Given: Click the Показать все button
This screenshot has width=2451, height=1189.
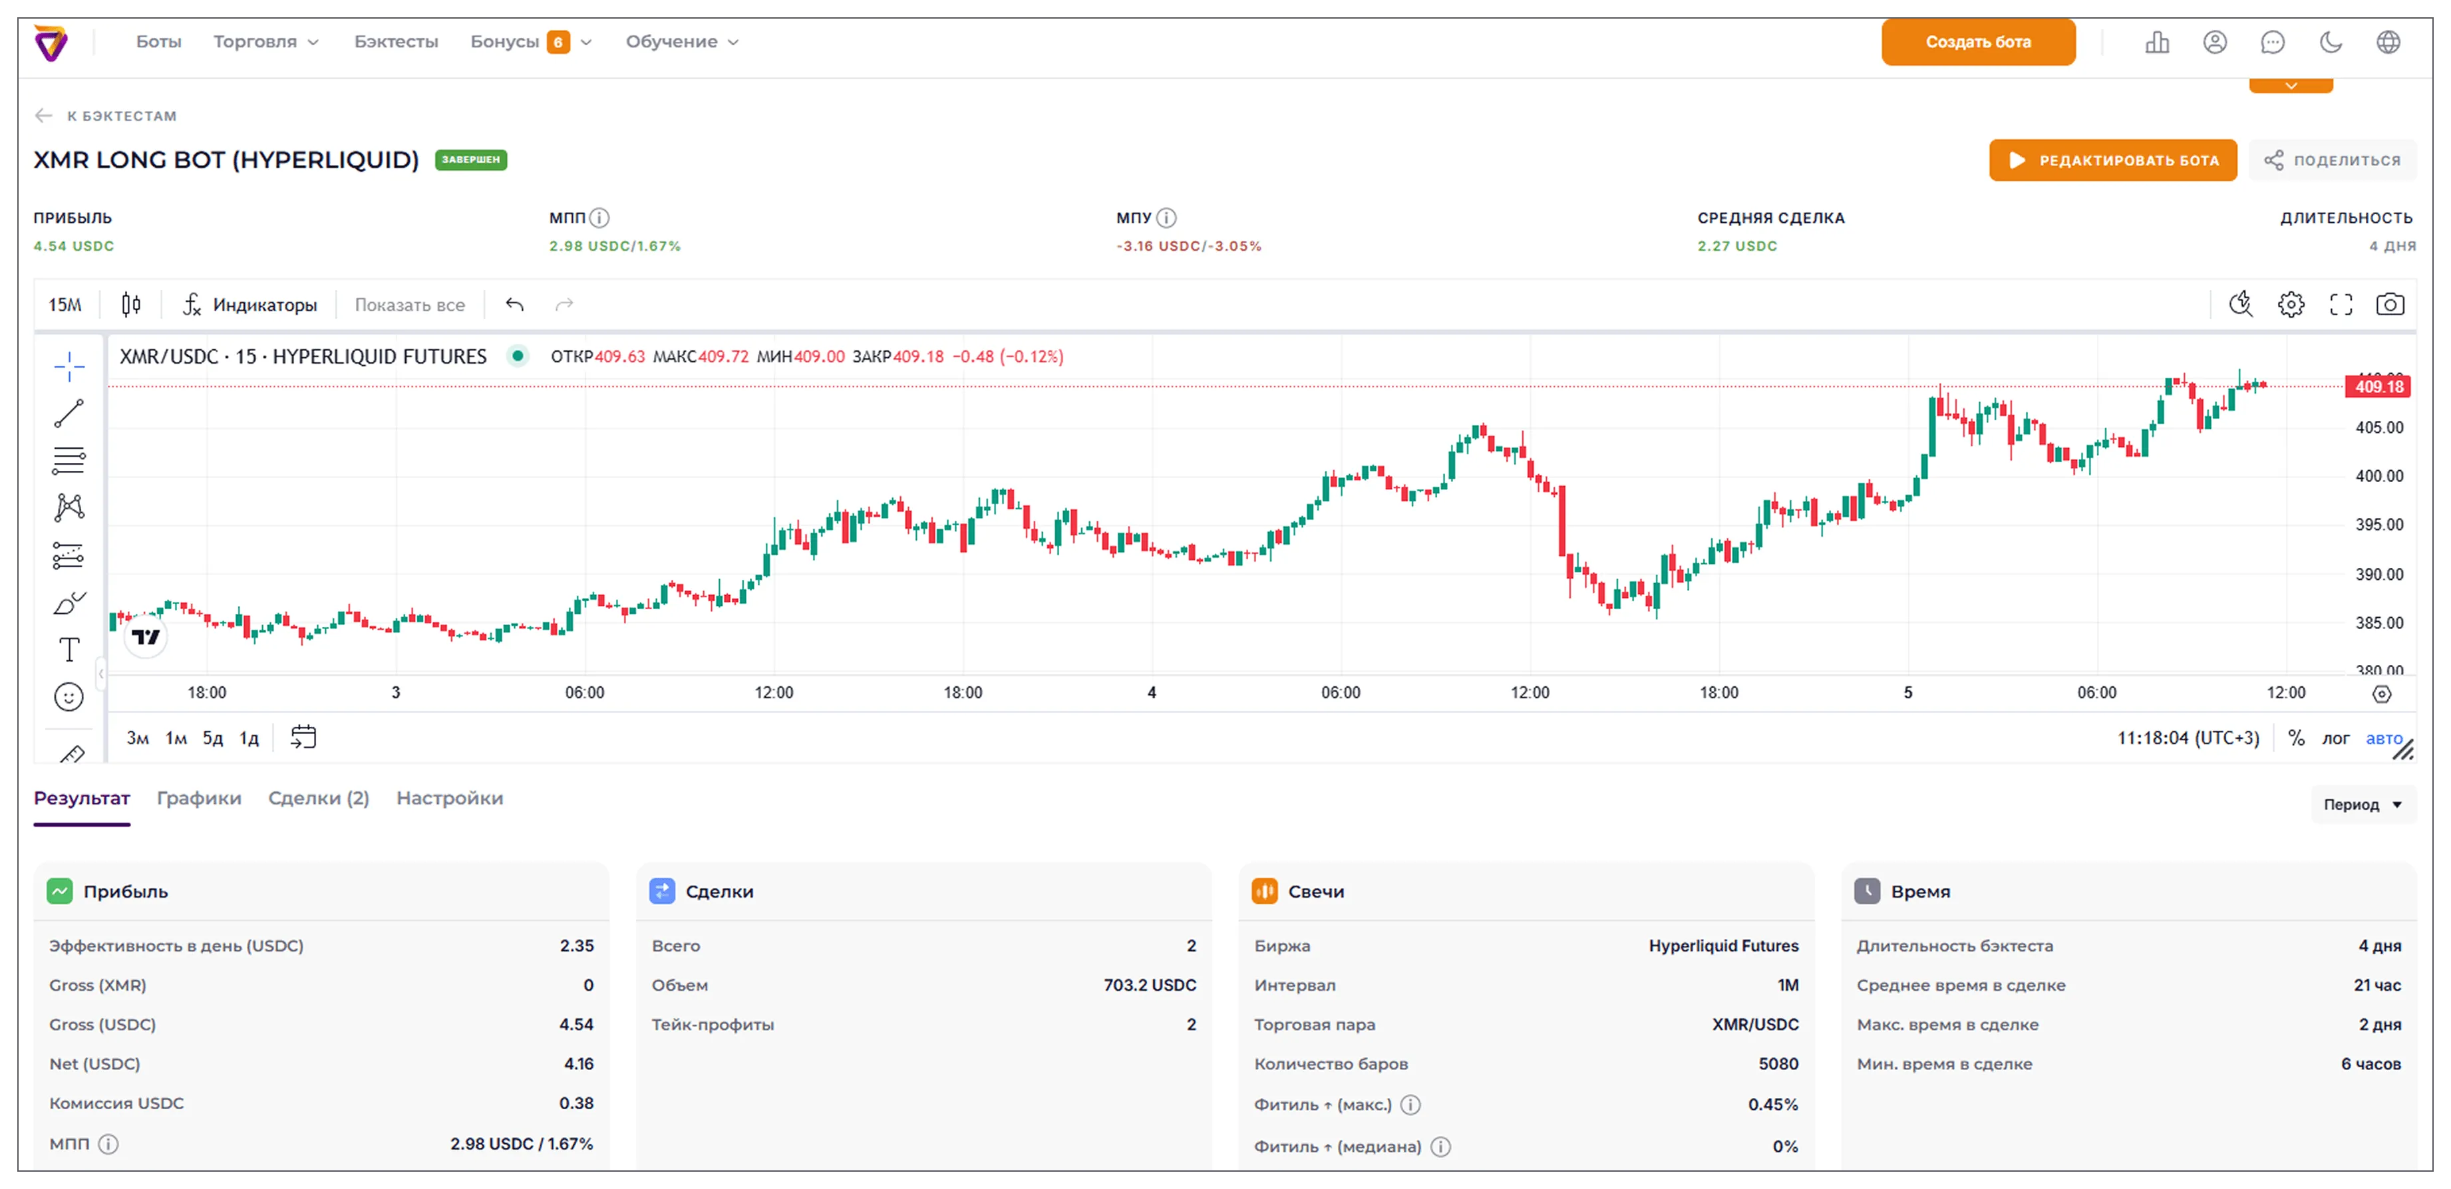Looking at the screenshot, I should [x=410, y=305].
